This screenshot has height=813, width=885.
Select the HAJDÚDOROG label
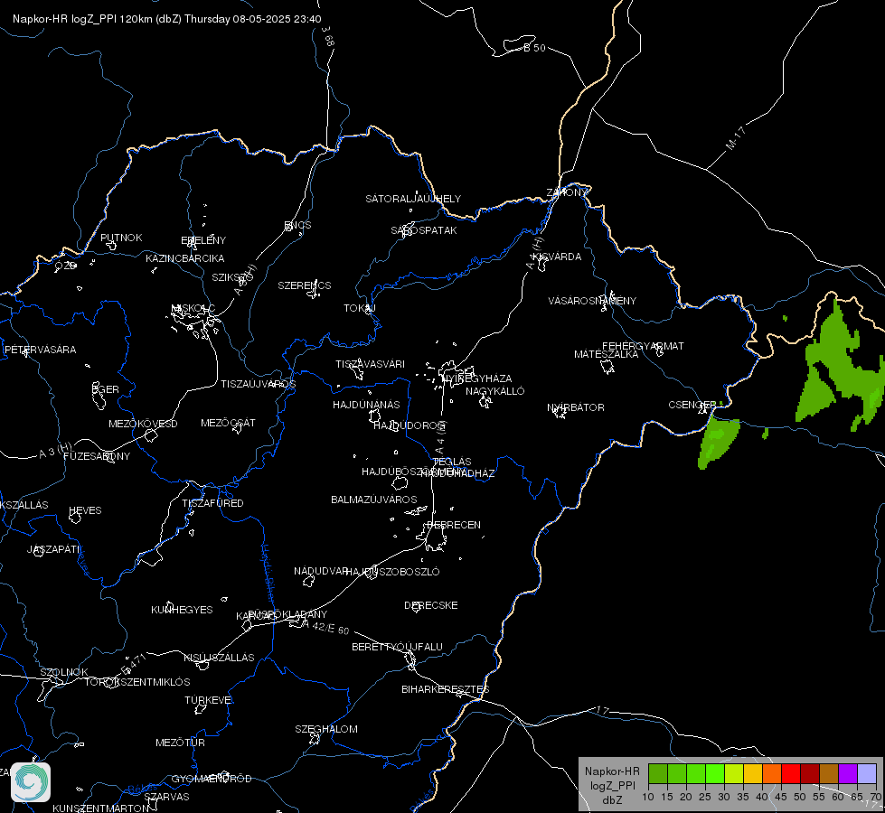pyautogui.click(x=408, y=425)
